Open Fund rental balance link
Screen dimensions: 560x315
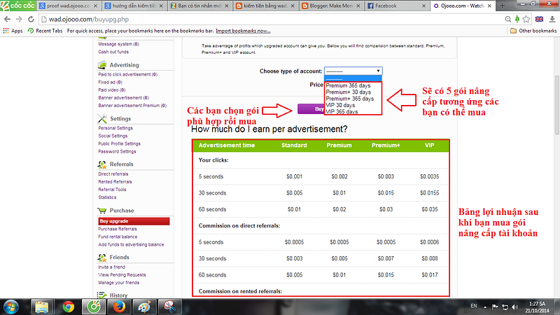118,237
